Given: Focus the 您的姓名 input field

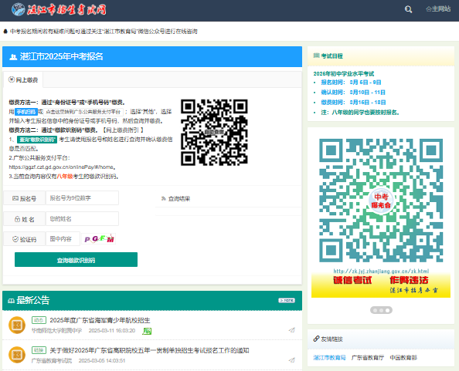Looking at the screenshot, I should click(82, 219).
